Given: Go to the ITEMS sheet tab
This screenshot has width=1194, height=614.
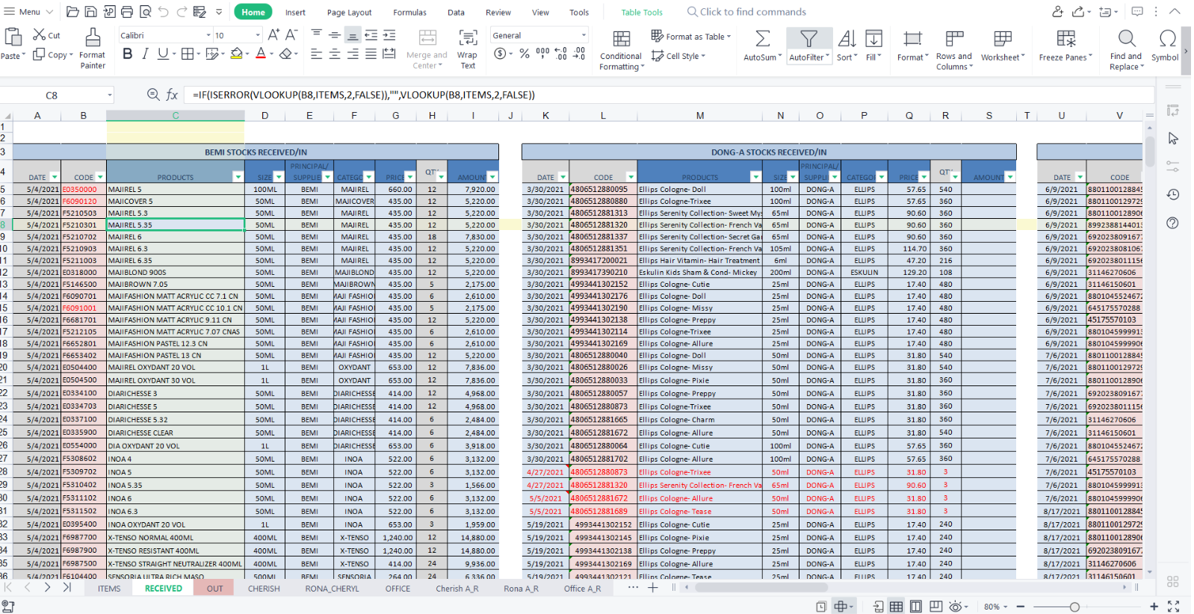Looking at the screenshot, I should (109, 589).
